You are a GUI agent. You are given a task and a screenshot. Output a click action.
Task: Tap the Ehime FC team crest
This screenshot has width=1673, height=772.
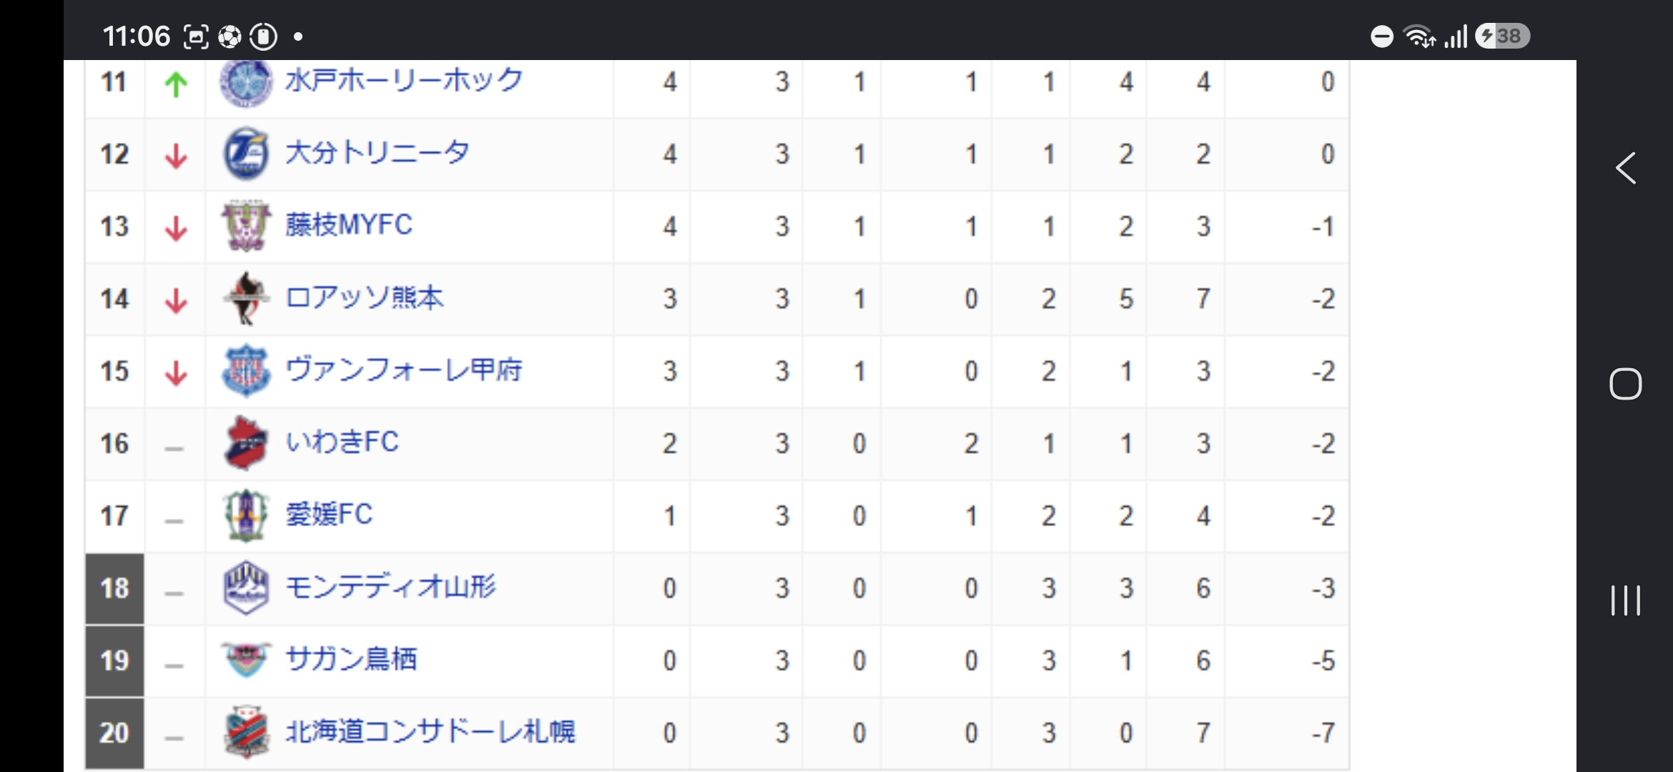246,515
